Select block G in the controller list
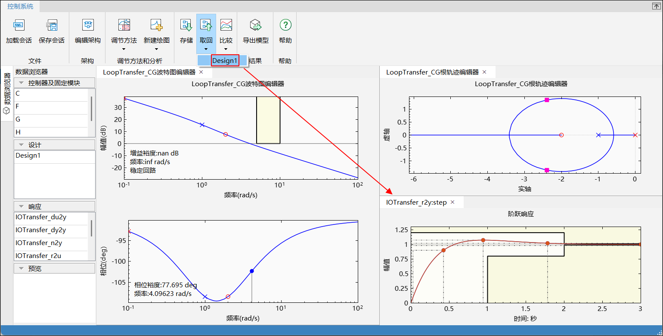The width and height of the screenshot is (663, 336). pos(18,119)
